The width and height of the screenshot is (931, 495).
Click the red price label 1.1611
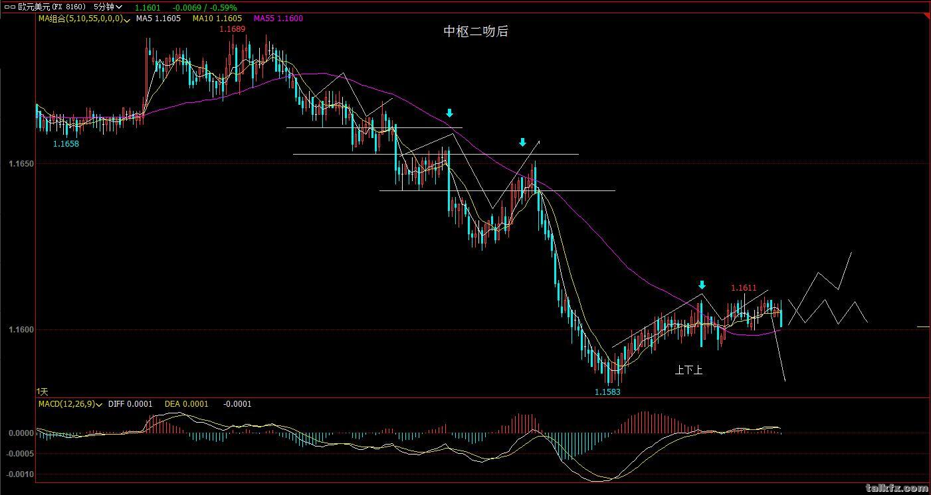click(x=744, y=288)
